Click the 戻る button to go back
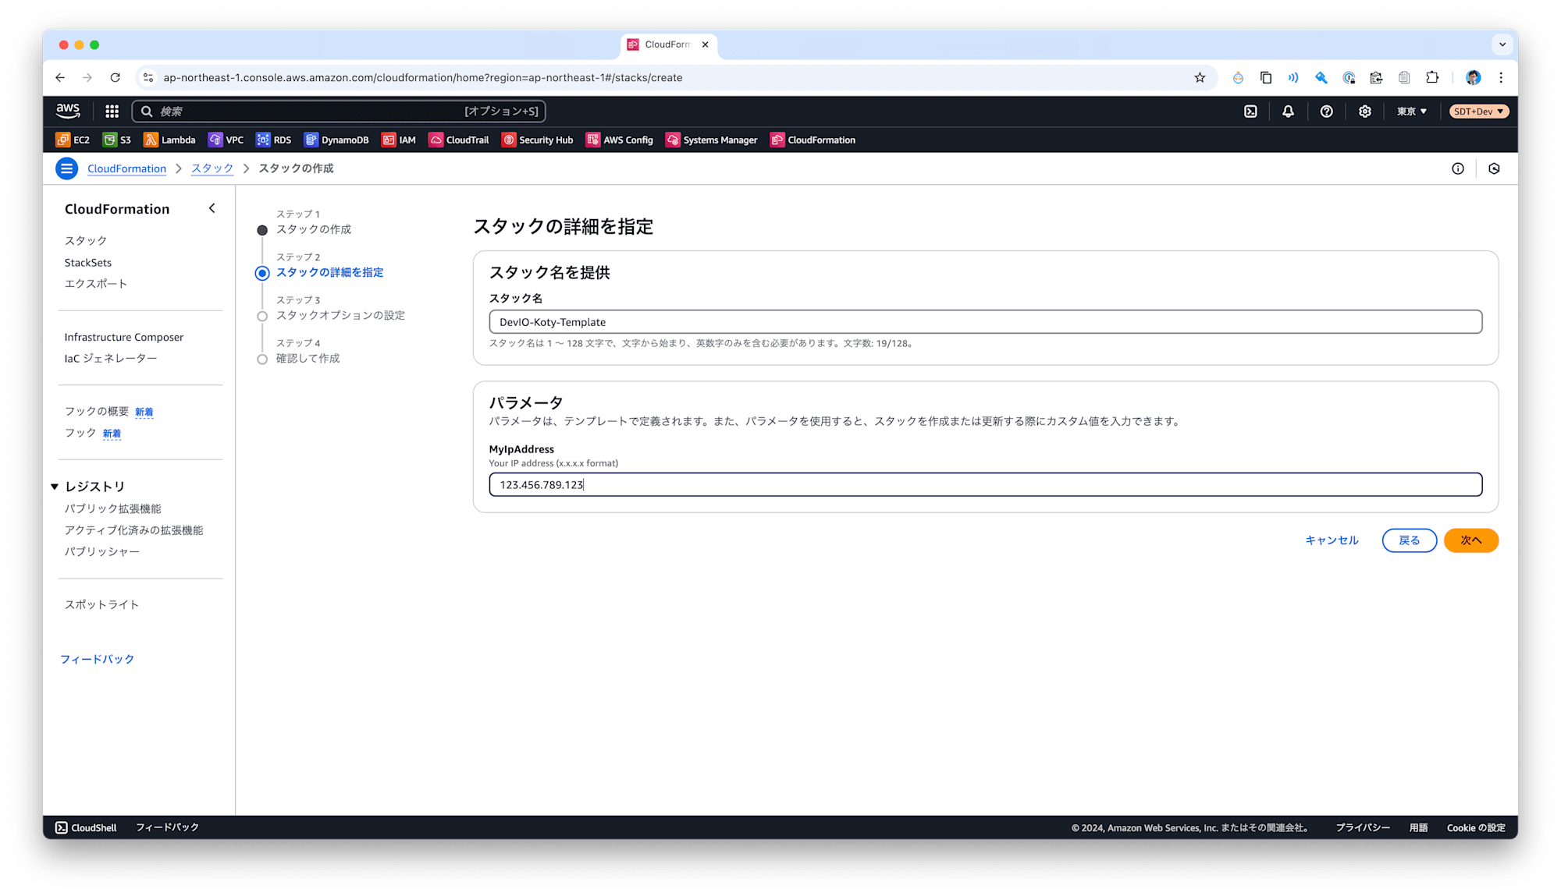1561x896 pixels. click(x=1408, y=540)
